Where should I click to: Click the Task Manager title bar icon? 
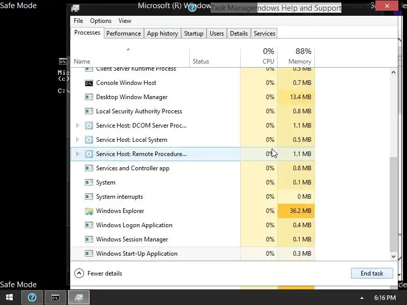75,8
